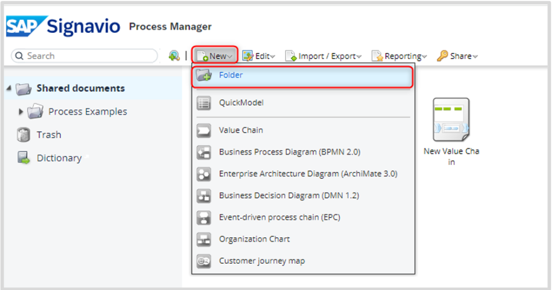Select Folder in the New menu
Image resolution: width=552 pixels, height=290 pixels.
pos(302,77)
